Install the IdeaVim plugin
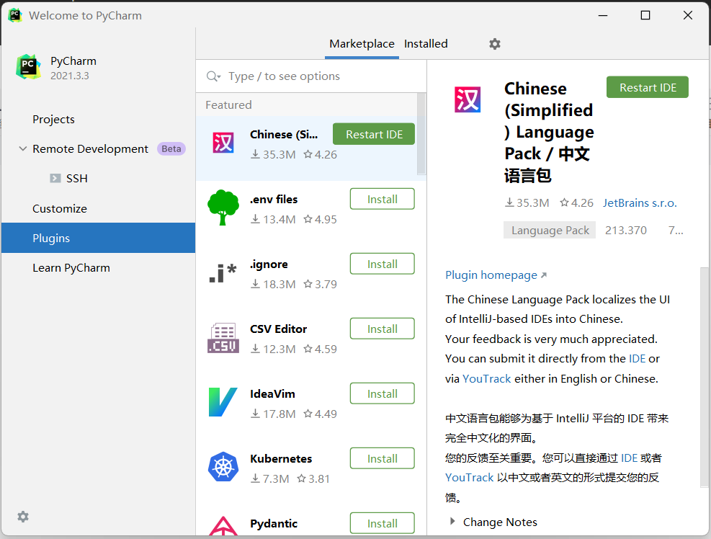Viewport: 711px width, 539px height. 383,394
